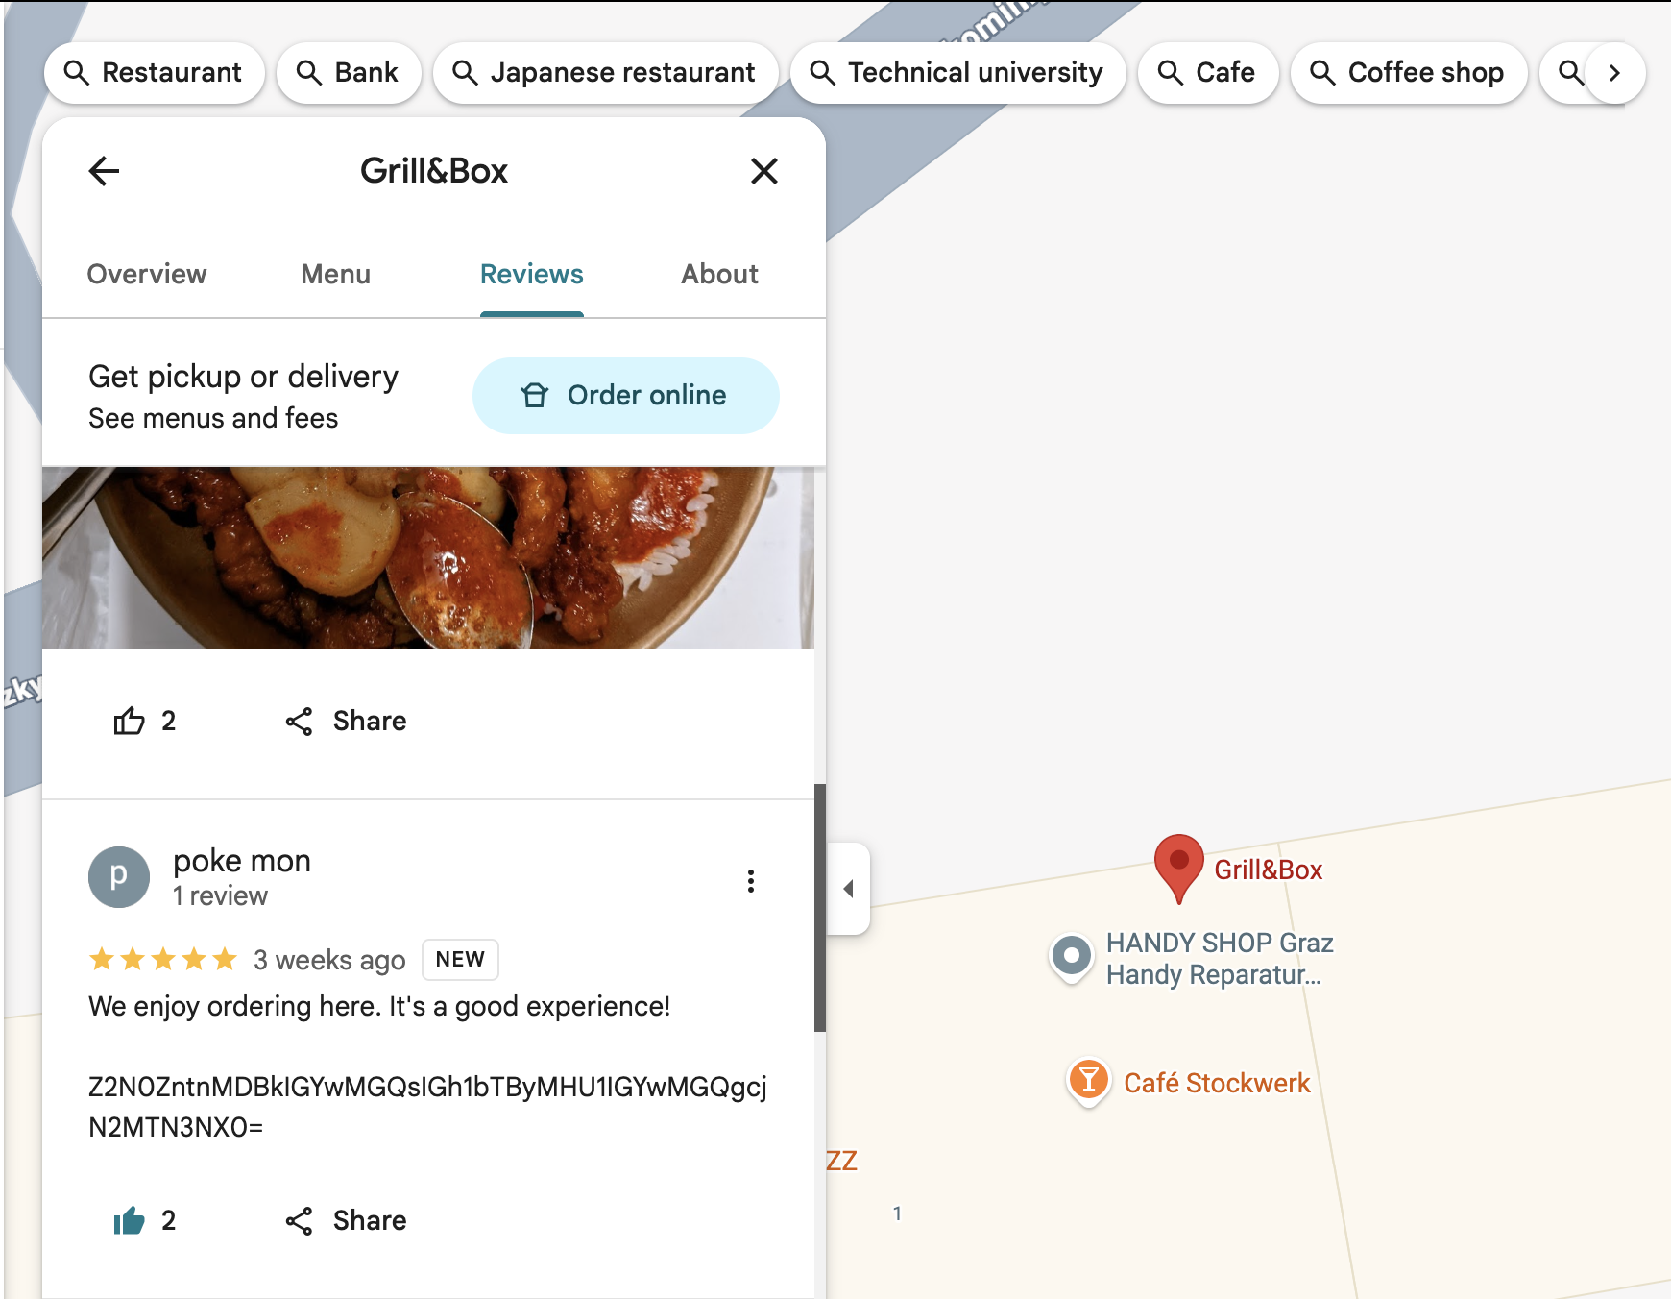This screenshot has width=1671, height=1299.
Task: Collapse the side panel
Action: click(849, 889)
